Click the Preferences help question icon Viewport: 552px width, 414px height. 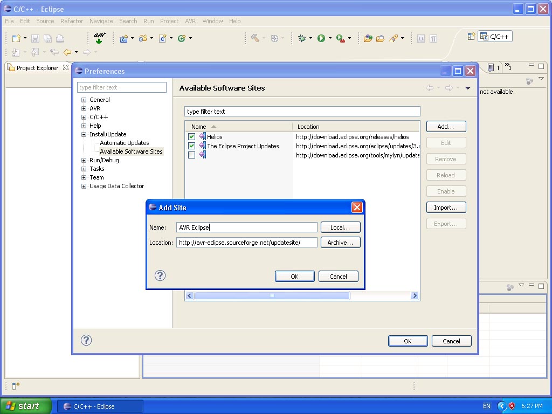click(x=86, y=340)
